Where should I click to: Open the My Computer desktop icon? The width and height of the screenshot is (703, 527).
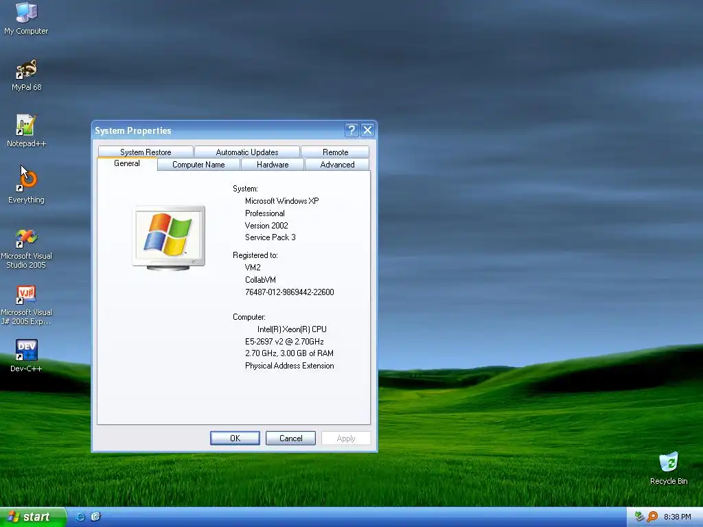pyautogui.click(x=26, y=18)
